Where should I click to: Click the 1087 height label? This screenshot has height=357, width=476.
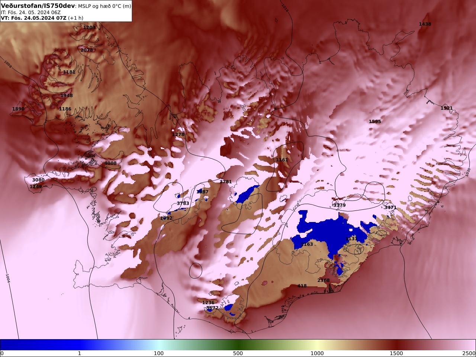[x=203, y=192]
